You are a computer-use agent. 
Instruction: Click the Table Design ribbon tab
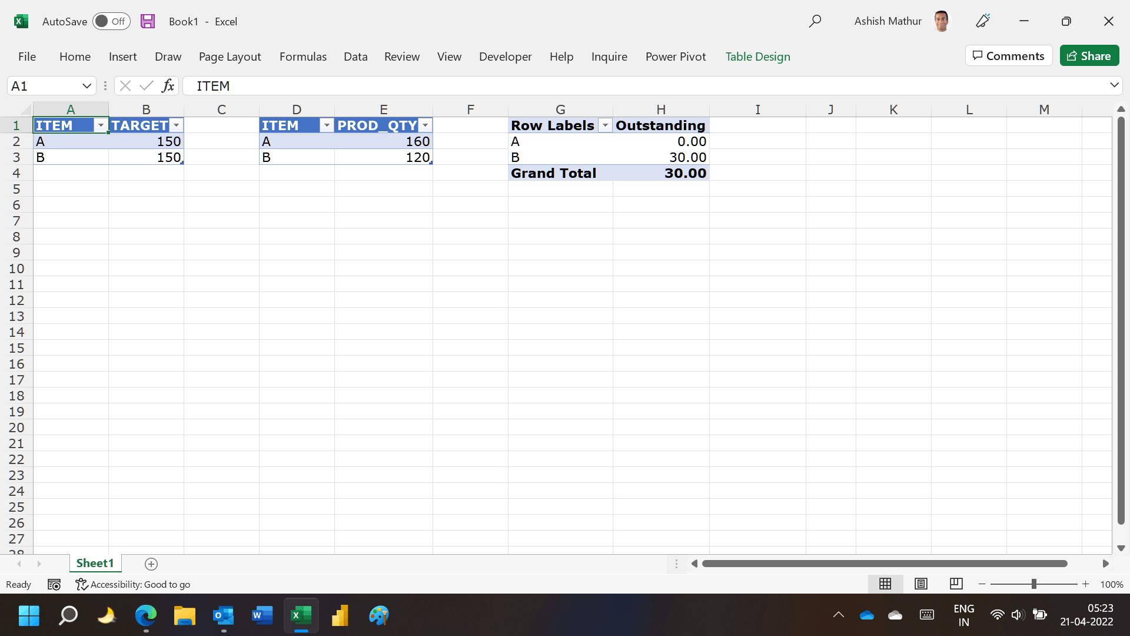(758, 55)
